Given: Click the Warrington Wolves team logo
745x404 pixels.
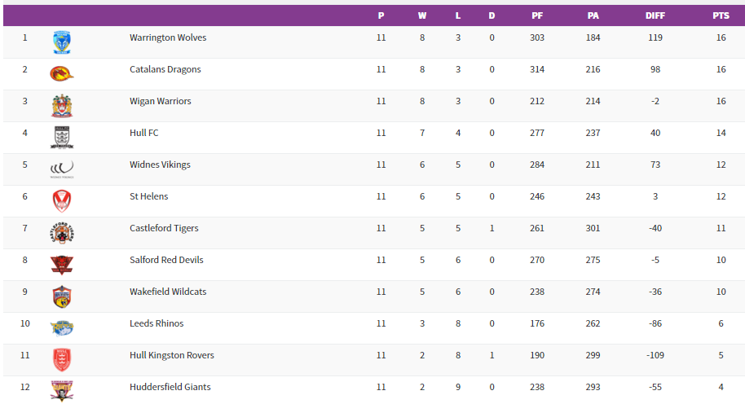Looking at the screenshot, I should (62, 42).
